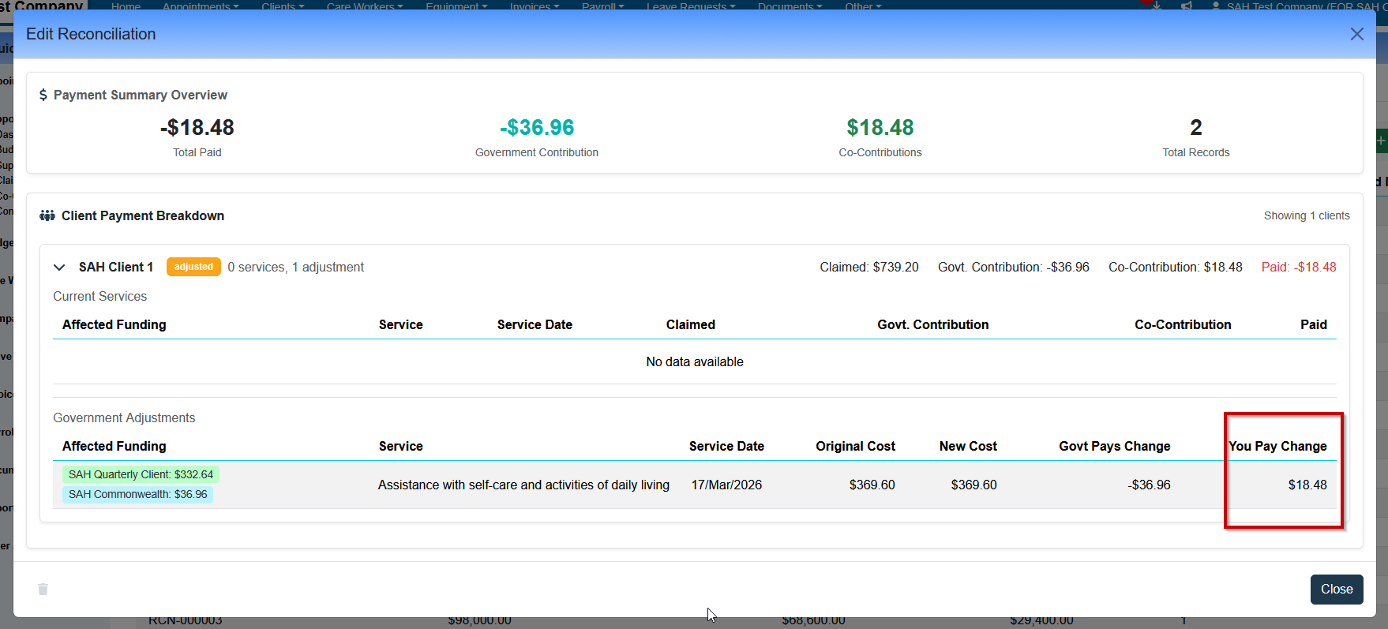Close the Edit Reconciliation dialog with the X
Viewport: 1388px width, 629px height.
(x=1356, y=34)
